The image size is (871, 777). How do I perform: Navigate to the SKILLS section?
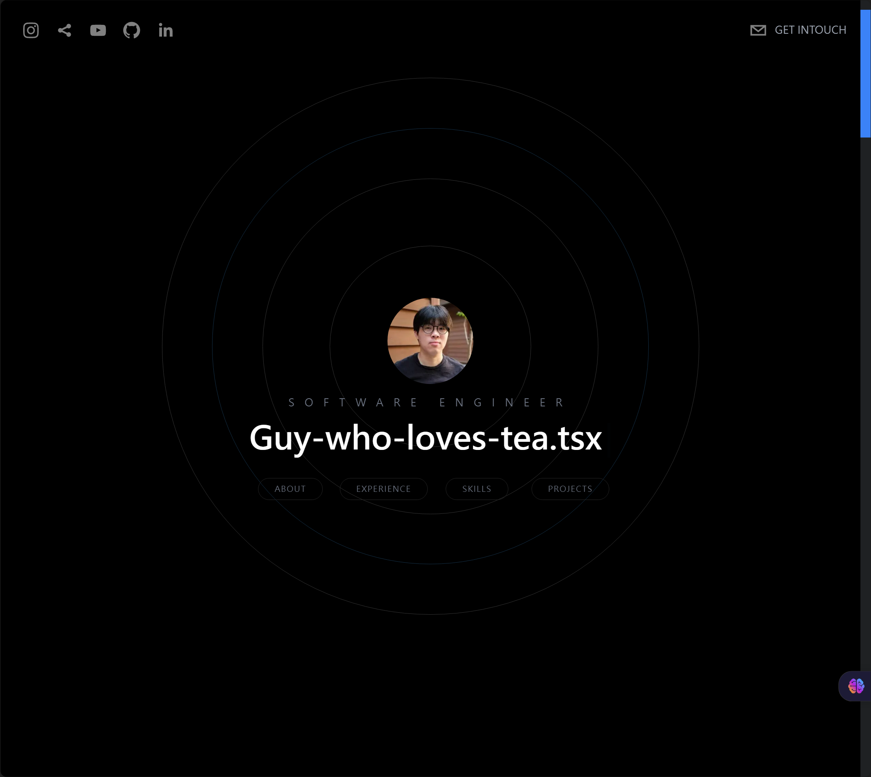point(476,489)
